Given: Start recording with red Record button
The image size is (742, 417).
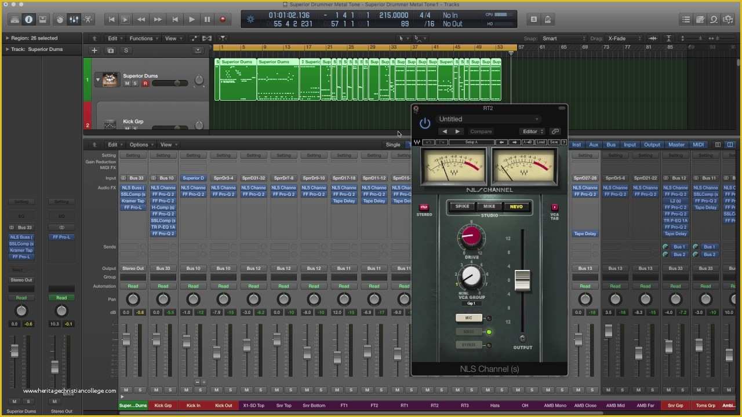Looking at the screenshot, I should 223,20.
